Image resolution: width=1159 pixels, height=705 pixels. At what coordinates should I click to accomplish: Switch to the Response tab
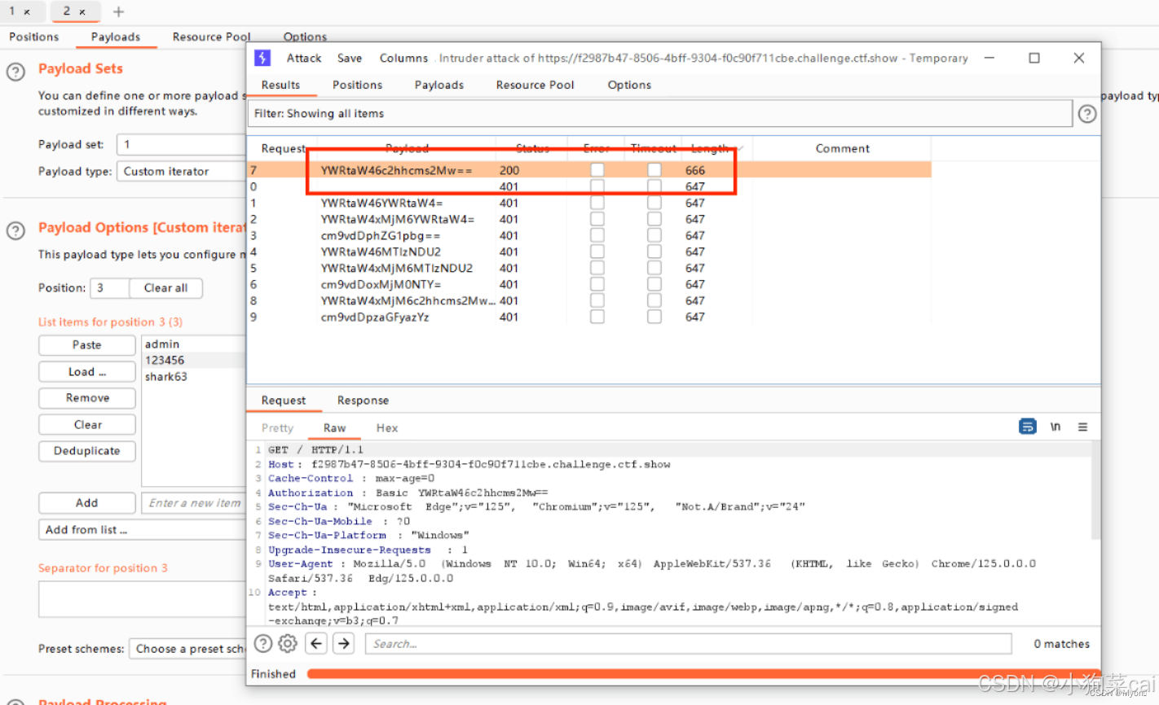coord(363,401)
